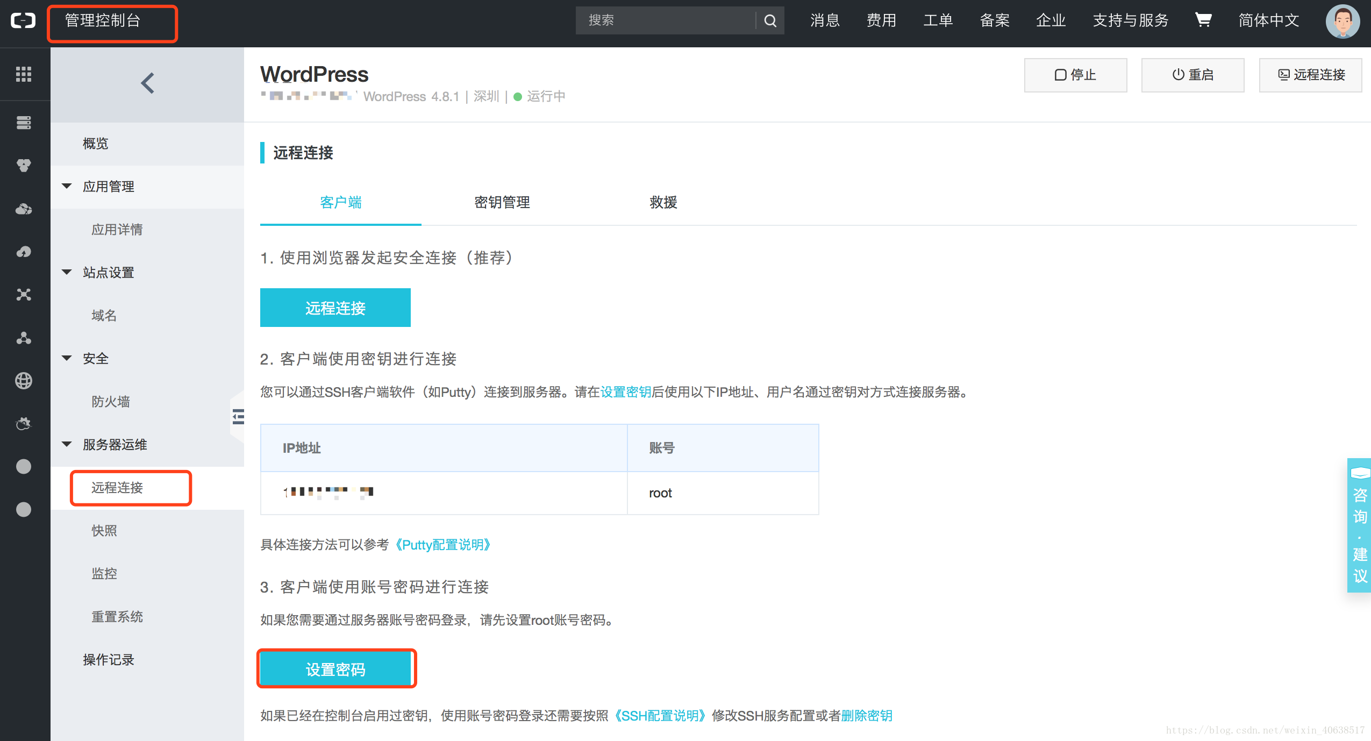The width and height of the screenshot is (1371, 741).
Task: Open the 《SSH配置说明》 link
Action: (x=660, y=716)
